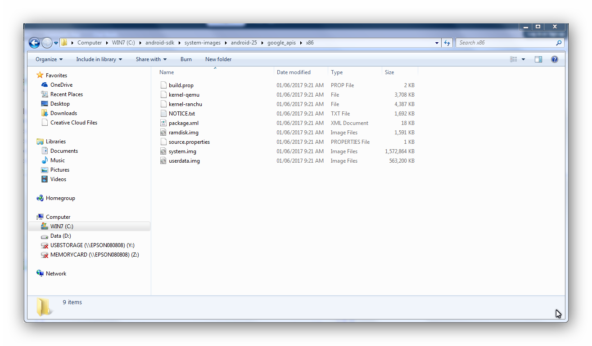This screenshot has width=592, height=346.
Task: Click the Change your view icon
Action: click(514, 59)
